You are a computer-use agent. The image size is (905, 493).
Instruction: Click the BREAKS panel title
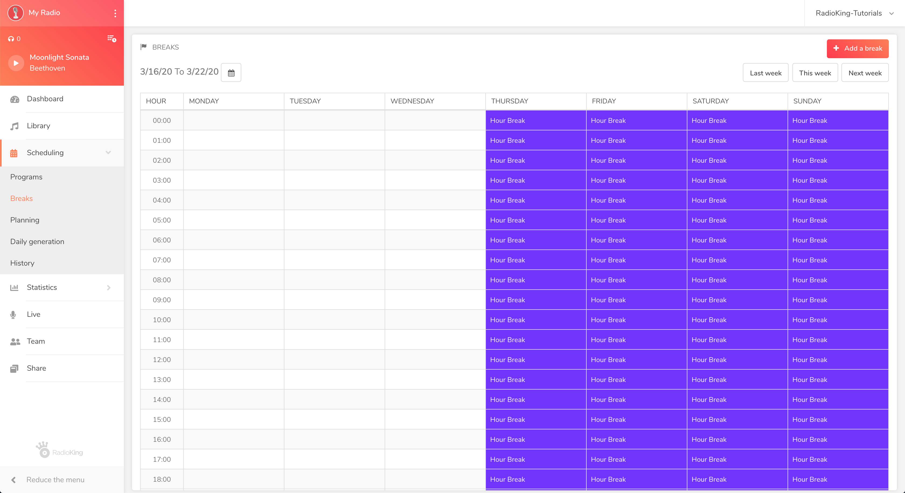[165, 47]
